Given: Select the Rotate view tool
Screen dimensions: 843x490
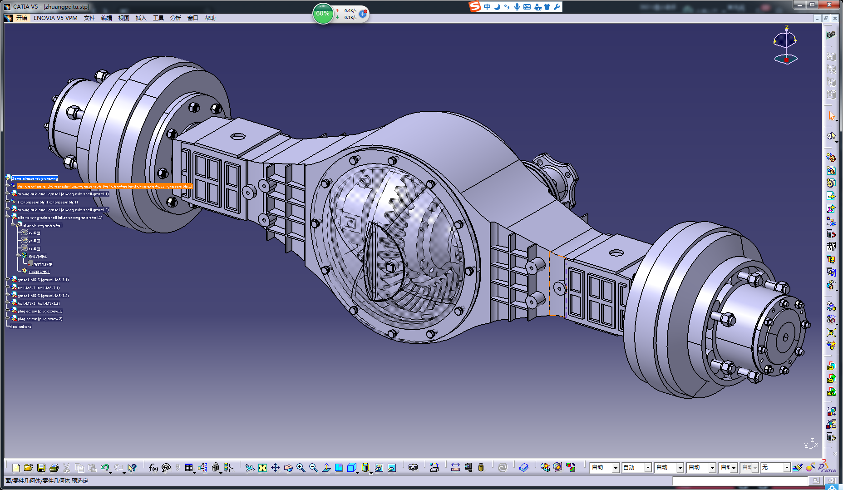Looking at the screenshot, I should (x=288, y=467).
